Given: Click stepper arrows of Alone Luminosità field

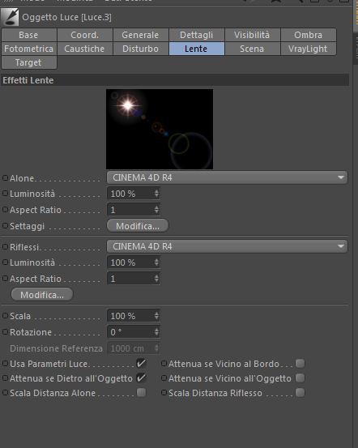Looking at the screenshot, I should (156, 194).
